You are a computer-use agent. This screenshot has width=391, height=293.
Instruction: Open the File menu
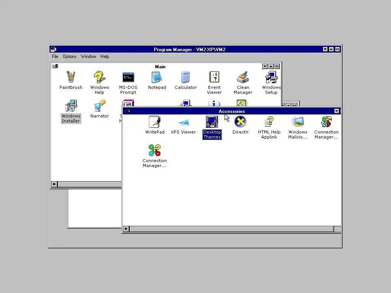click(x=55, y=56)
